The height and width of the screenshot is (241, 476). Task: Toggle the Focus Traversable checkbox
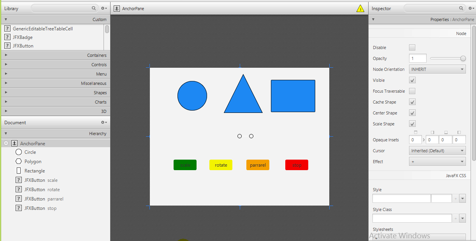click(x=412, y=91)
